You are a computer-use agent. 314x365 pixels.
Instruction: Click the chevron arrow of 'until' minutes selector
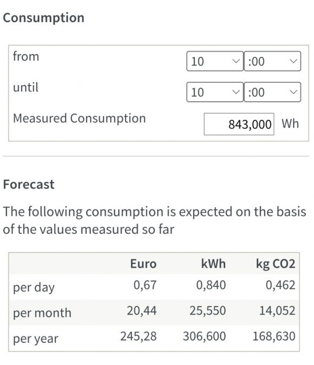[x=293, y=92]
